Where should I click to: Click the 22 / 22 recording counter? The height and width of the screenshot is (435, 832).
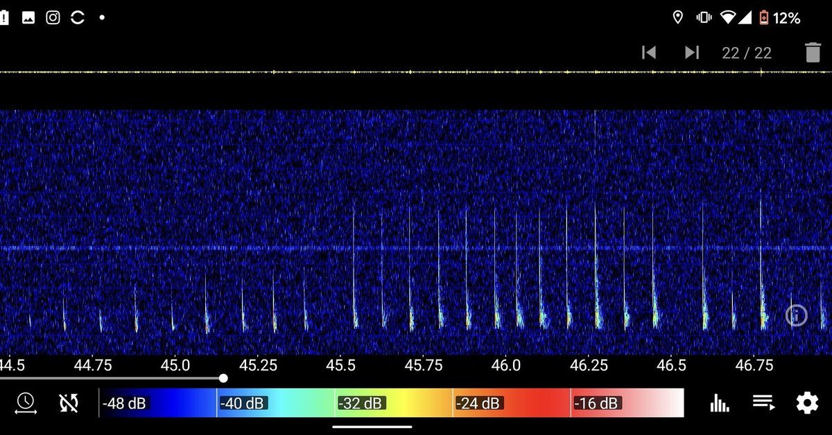click(x=747, y=53)
